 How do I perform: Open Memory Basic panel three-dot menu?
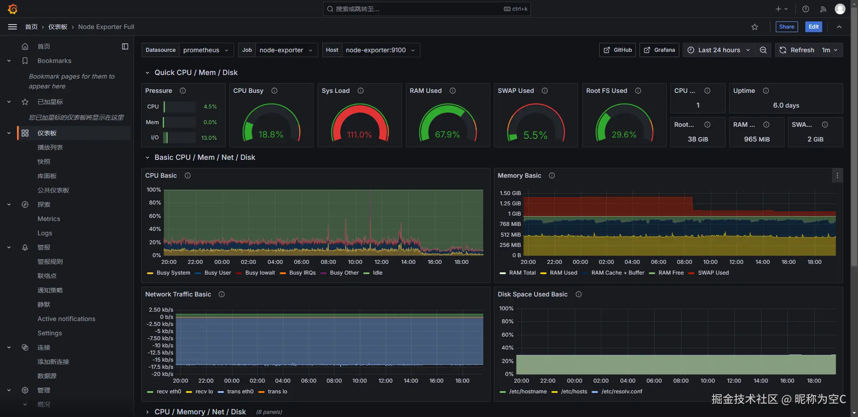coord(837,176)
